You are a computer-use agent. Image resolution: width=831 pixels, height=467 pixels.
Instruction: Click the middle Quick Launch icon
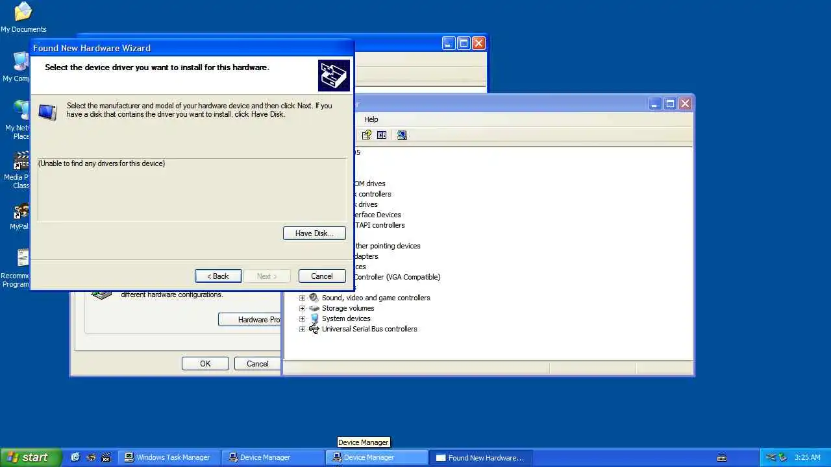[91, 457]
